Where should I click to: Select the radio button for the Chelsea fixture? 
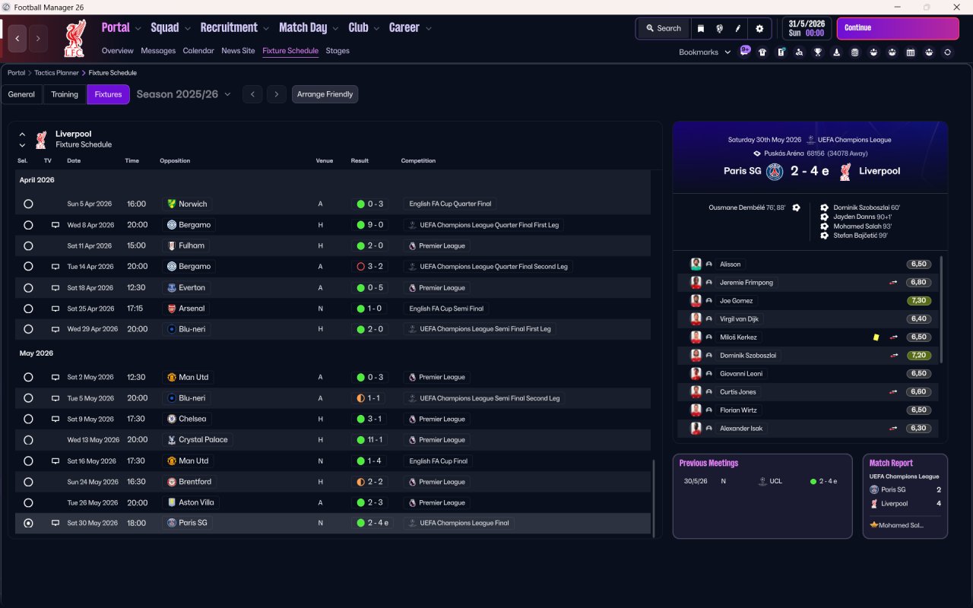pos(28,419)
